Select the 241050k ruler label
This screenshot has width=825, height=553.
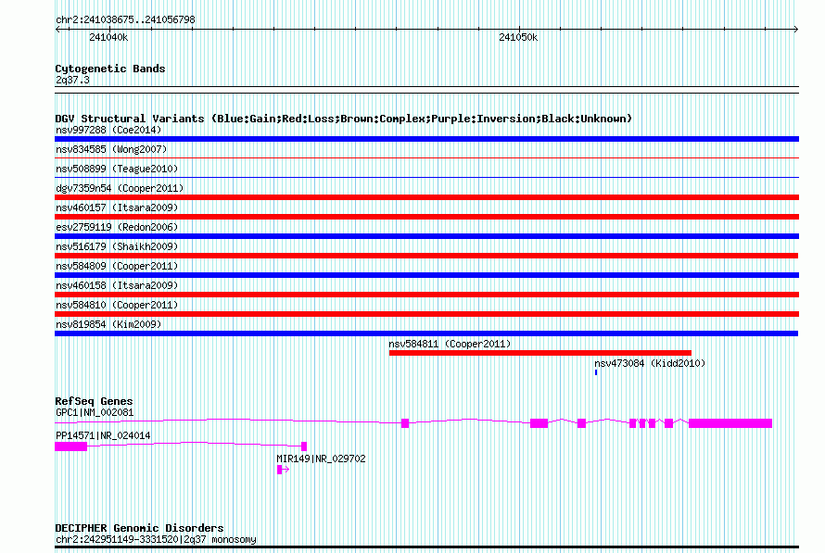pos(518,37)
